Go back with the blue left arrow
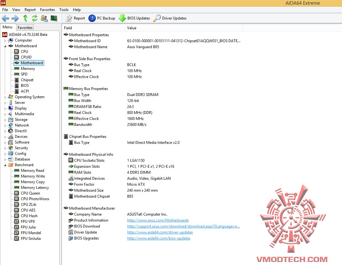 5,18
